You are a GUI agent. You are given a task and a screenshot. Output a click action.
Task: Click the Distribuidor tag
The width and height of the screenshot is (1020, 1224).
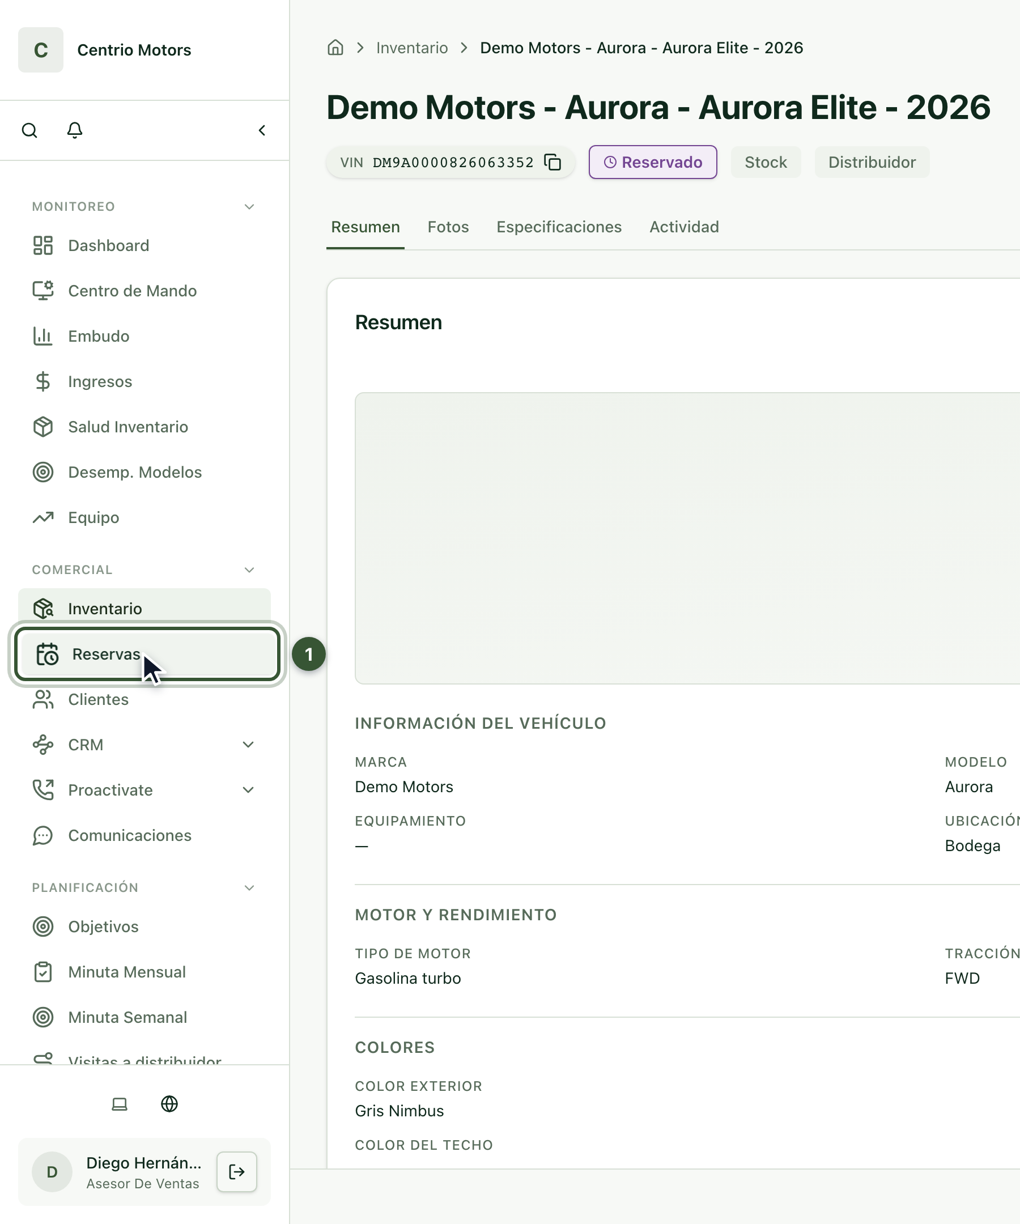[872, 162]
